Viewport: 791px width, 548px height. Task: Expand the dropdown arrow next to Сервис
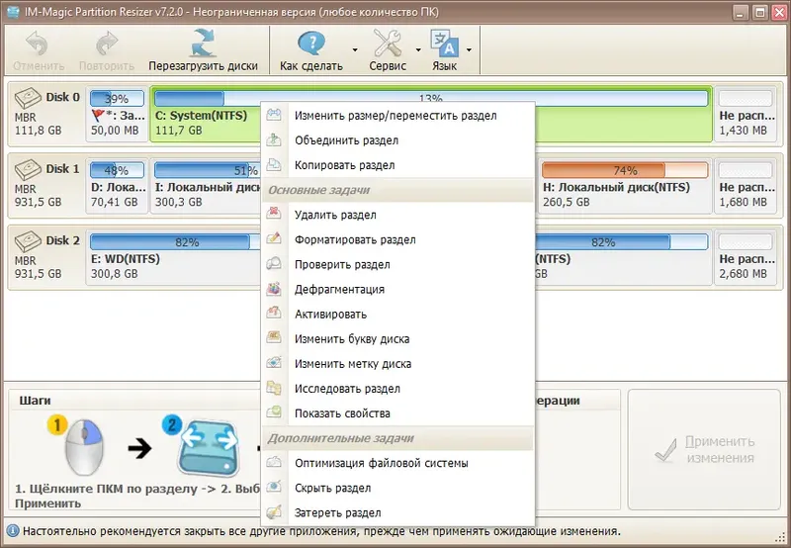418,50
